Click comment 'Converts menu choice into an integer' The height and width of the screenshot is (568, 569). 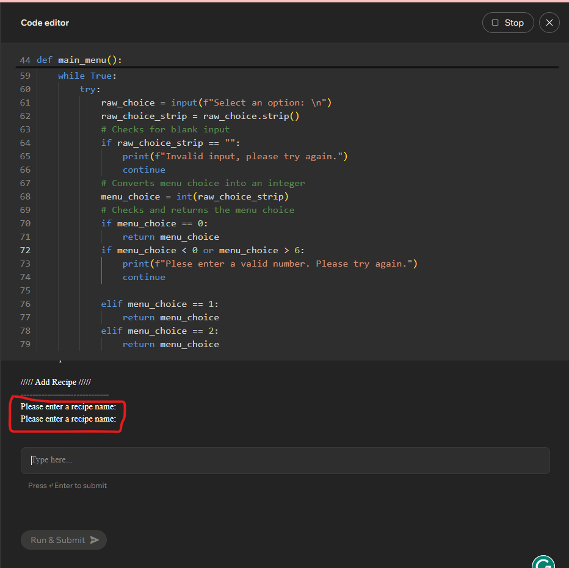pos(203,183)
